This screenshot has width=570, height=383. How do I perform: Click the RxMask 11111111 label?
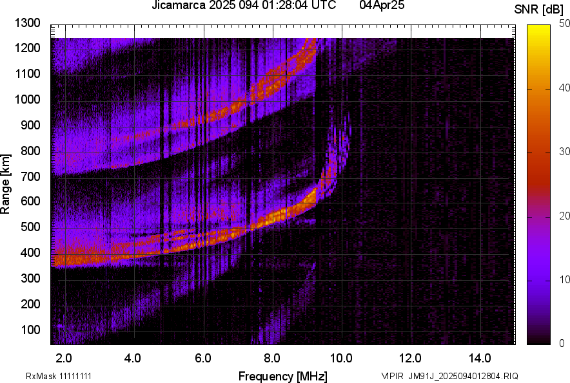pos(59,376)
